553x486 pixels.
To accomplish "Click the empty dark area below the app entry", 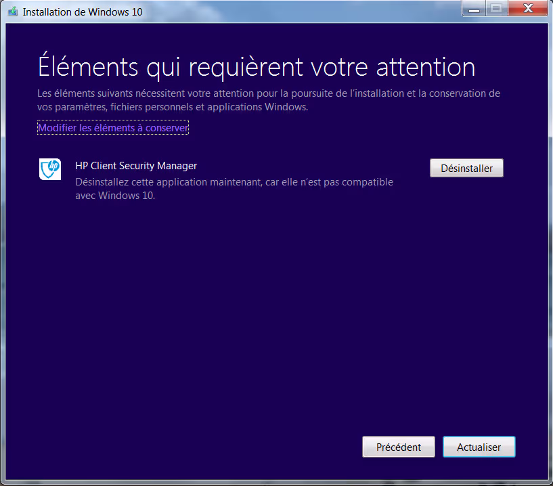I will tap(271, 305).
